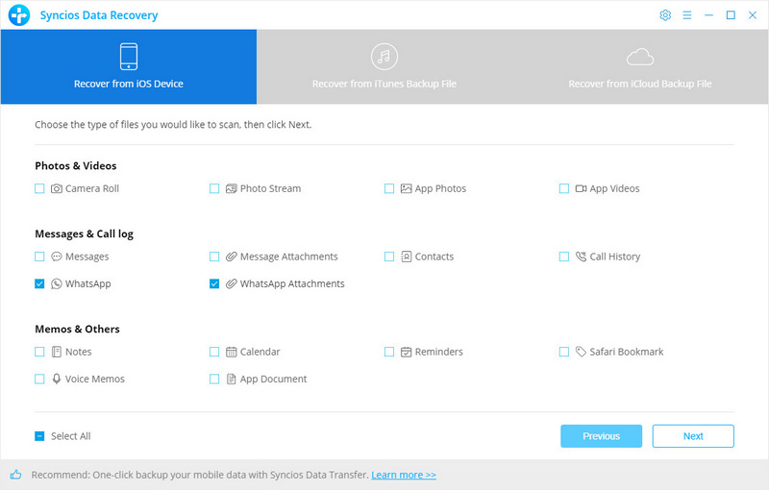Image resolution: width=769 pixels, height=490 pixels.
Task: Click the iPhone device icon
Action: coord(129,57)
